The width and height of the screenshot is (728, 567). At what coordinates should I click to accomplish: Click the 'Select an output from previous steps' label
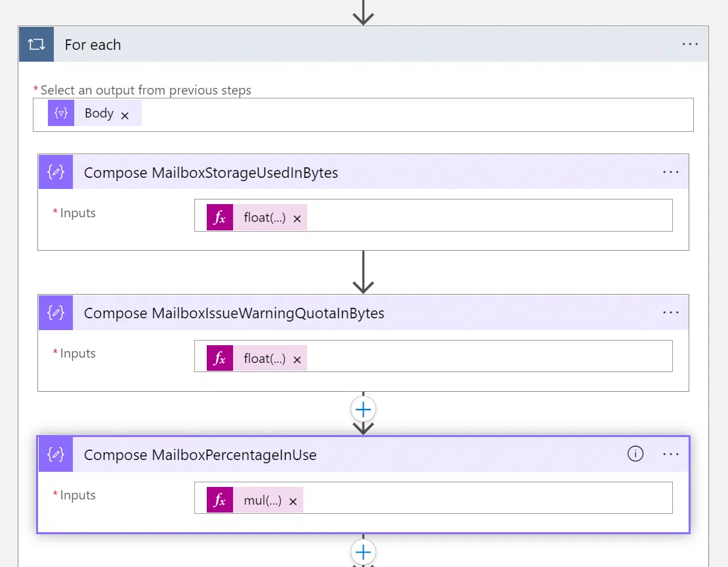coord(146,90)
